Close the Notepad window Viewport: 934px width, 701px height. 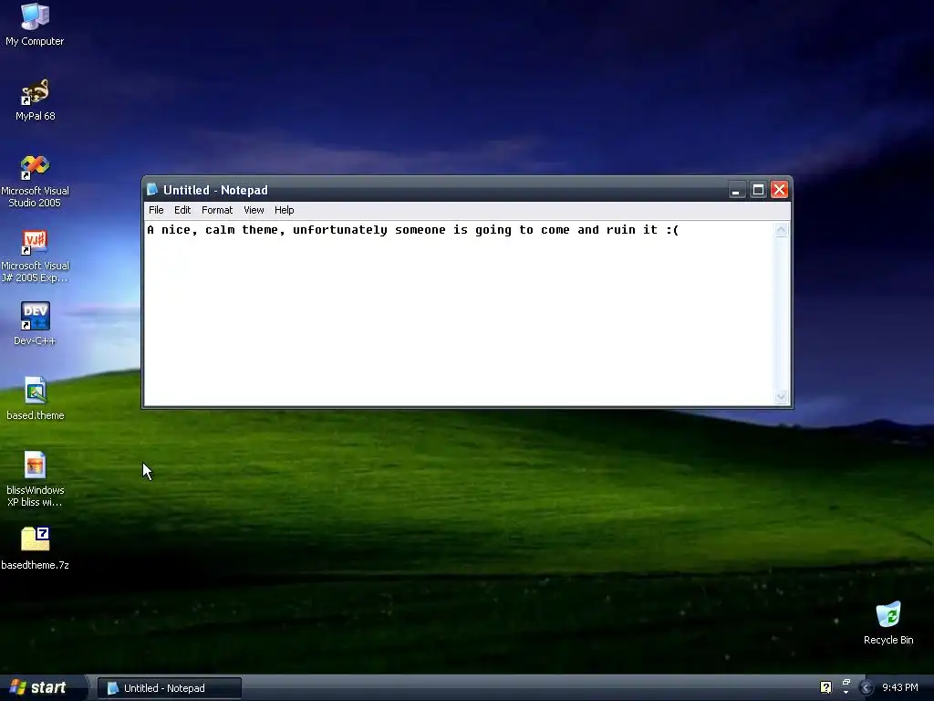pyautogui.click(x=779, y=190)
